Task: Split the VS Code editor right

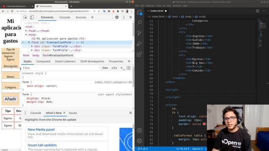Action: pyautogui.click(x=257, y=11)
